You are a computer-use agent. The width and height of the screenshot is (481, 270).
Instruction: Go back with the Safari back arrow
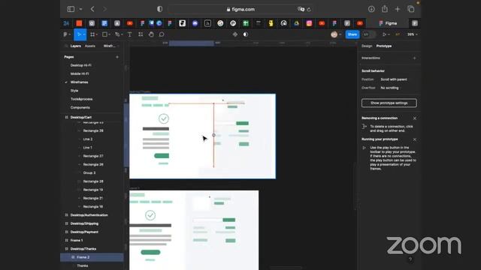click(x=92, y=9)
